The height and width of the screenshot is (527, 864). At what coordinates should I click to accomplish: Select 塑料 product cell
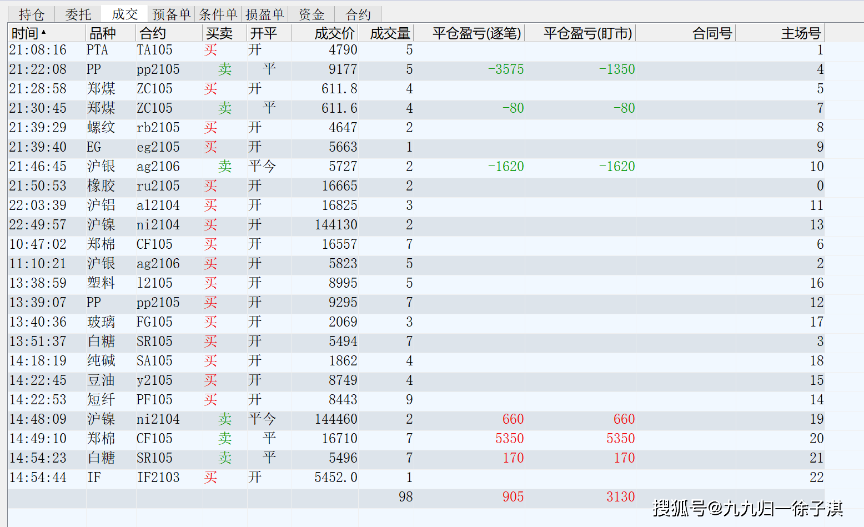click(101, 283)
